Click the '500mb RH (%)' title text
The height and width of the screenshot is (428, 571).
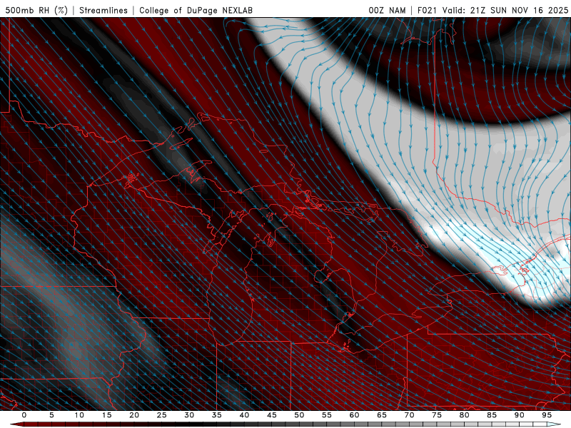pyautogui.click(x=36, y=10)
